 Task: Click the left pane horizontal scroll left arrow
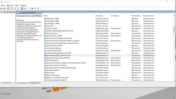point(1,83)
